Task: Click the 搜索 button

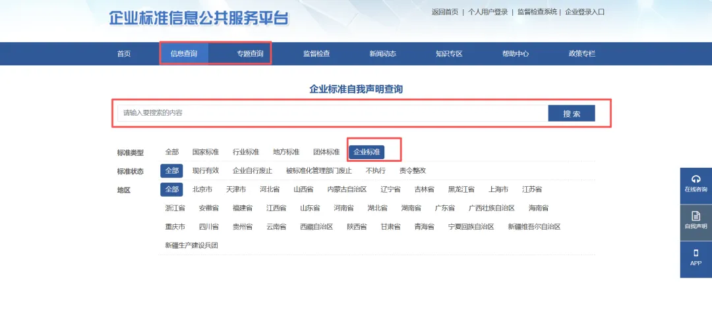Action: coord(571,113)
